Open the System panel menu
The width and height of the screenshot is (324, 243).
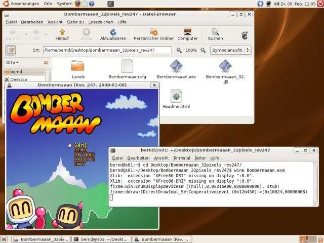(64, 4)
